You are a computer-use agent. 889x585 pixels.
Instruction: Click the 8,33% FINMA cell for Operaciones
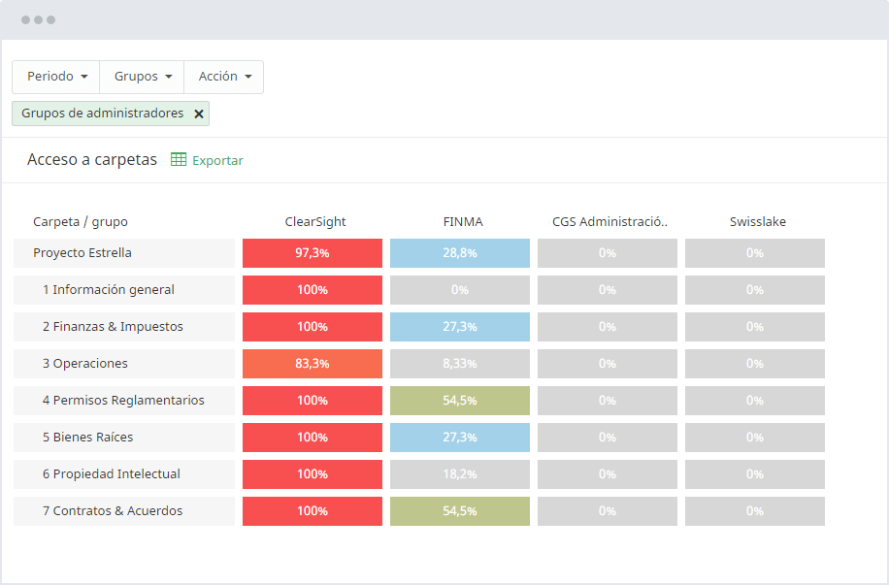pos(460,364)
